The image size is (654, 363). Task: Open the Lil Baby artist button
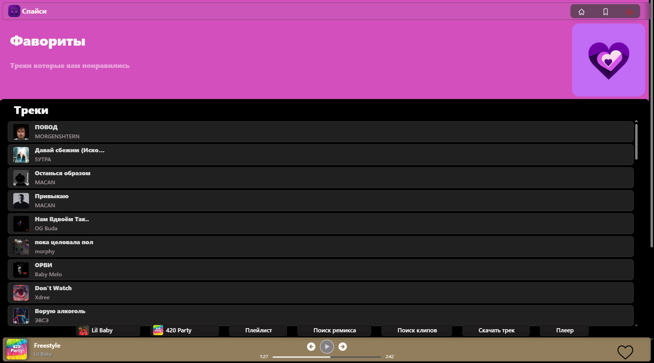click(108, 330)
